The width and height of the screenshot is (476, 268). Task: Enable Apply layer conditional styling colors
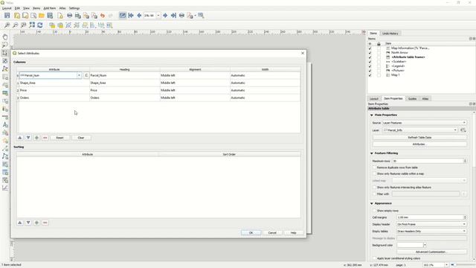click(x=374, y=258)
